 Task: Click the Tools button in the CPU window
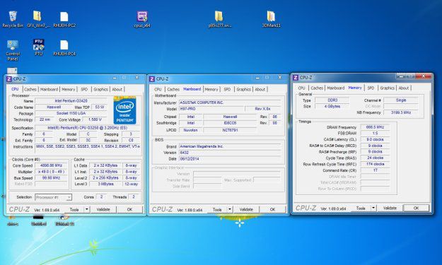click(x=74, y=209)
